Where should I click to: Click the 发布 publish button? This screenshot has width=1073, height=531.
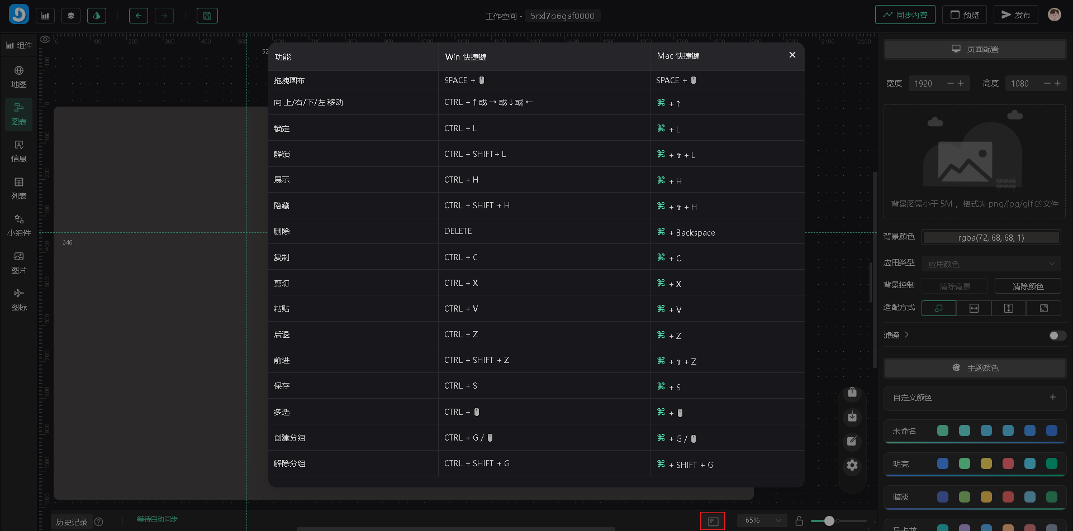click(1015, 15)
